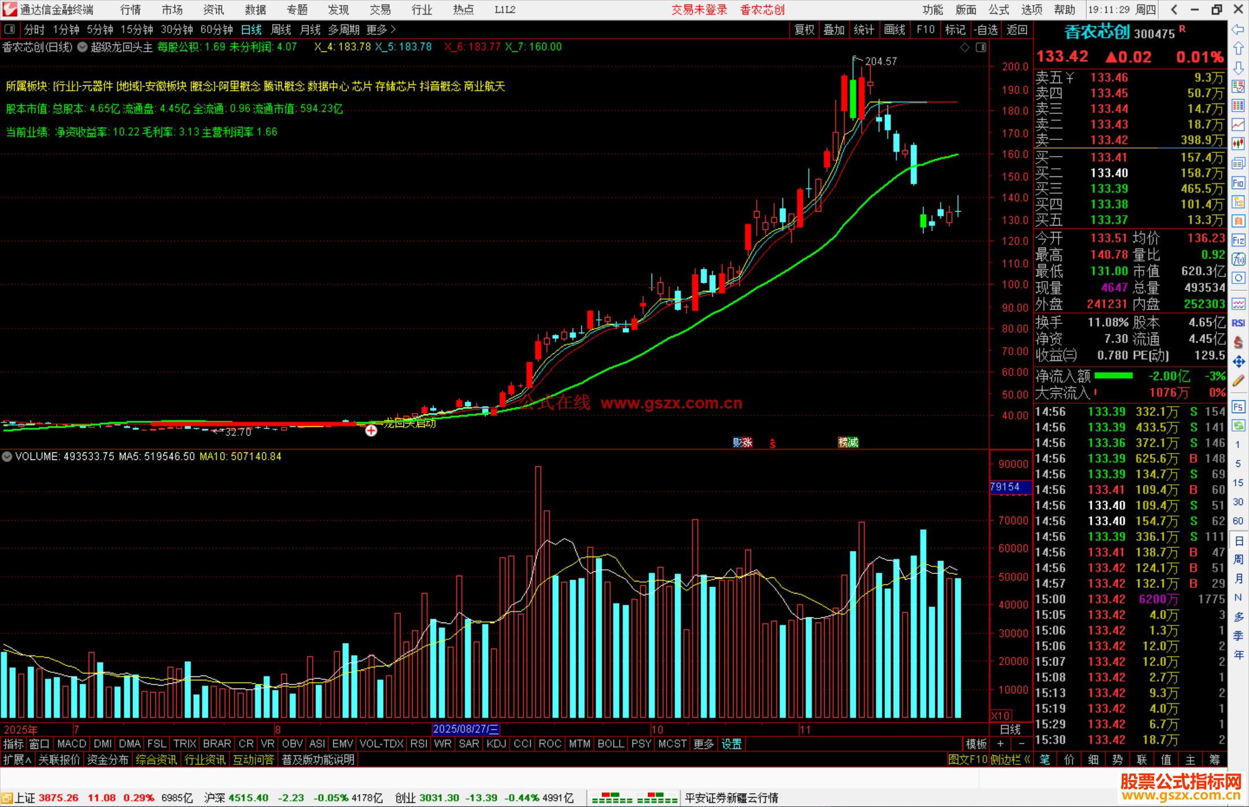Click the 复权 button above chart

tap(804, 30)
